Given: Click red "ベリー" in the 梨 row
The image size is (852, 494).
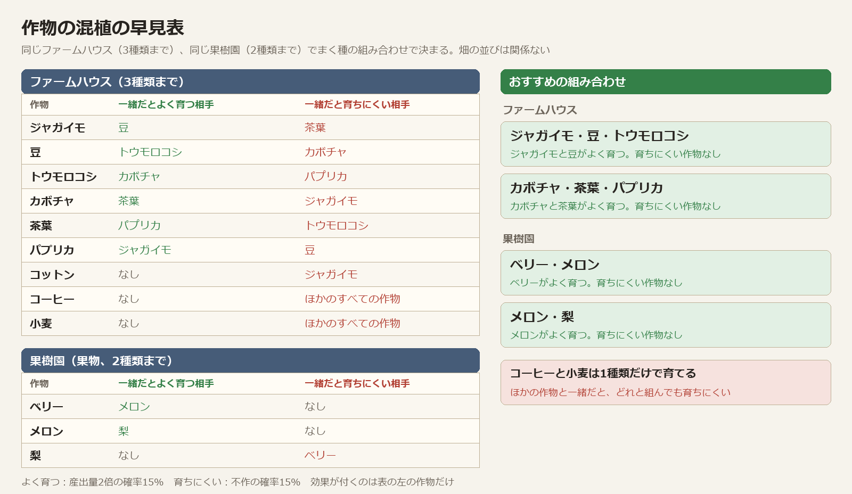Looking at the screenshot, I should (x=321, y=456).
